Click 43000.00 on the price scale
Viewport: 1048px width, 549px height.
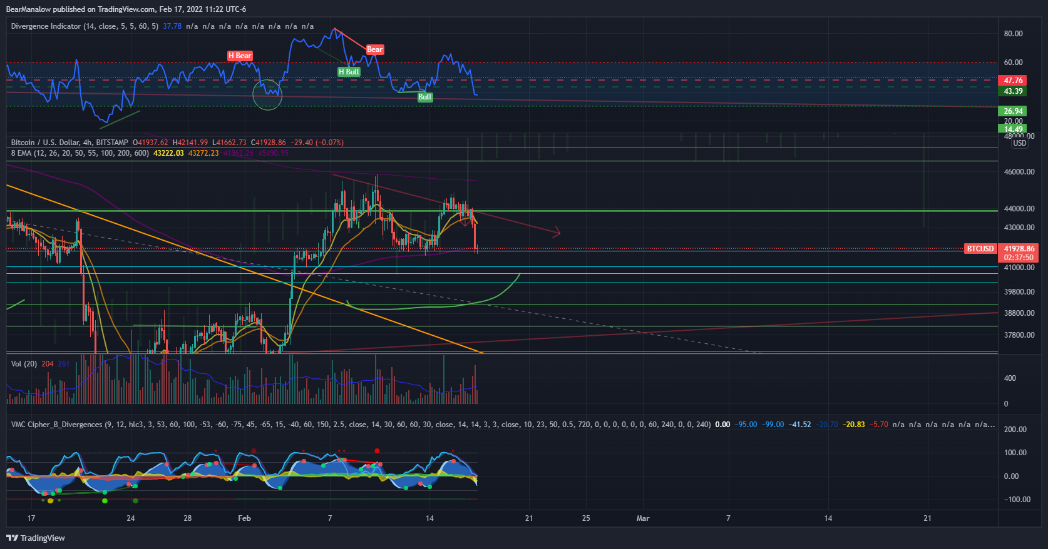(x=1019, y=228)
